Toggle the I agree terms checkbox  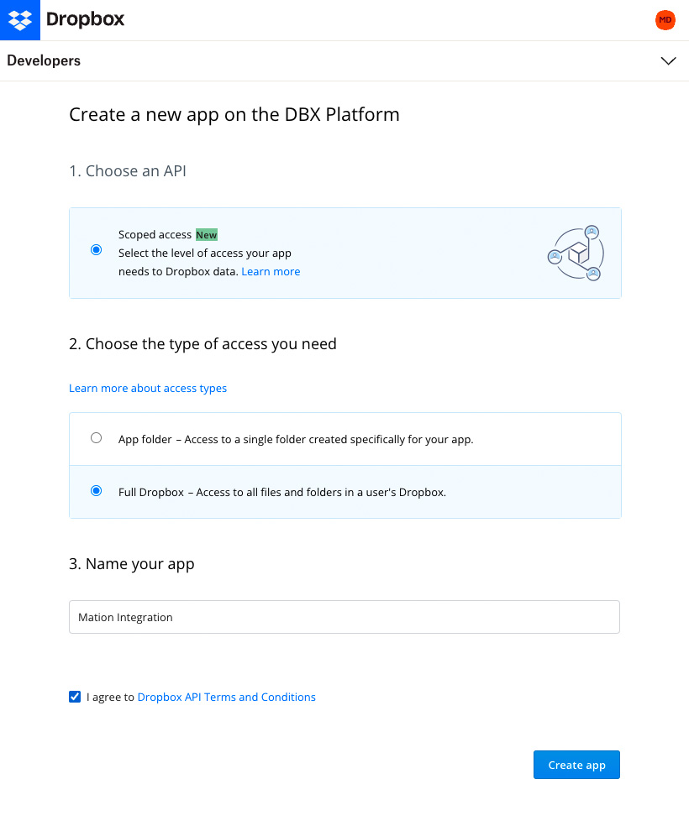75,697
